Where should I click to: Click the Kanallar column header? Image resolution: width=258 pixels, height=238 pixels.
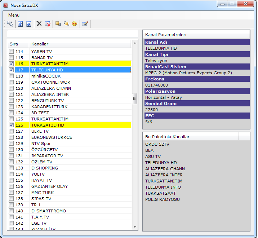80,44
